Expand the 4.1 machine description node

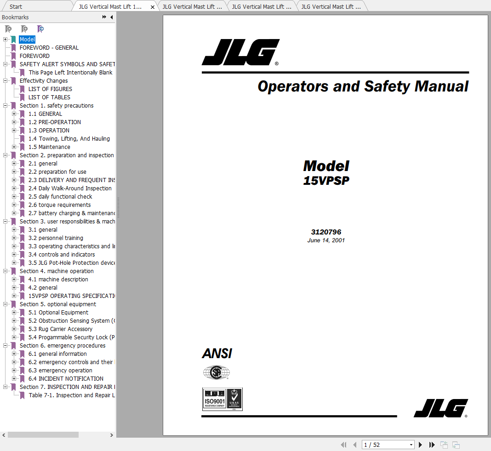coord(14,280)
